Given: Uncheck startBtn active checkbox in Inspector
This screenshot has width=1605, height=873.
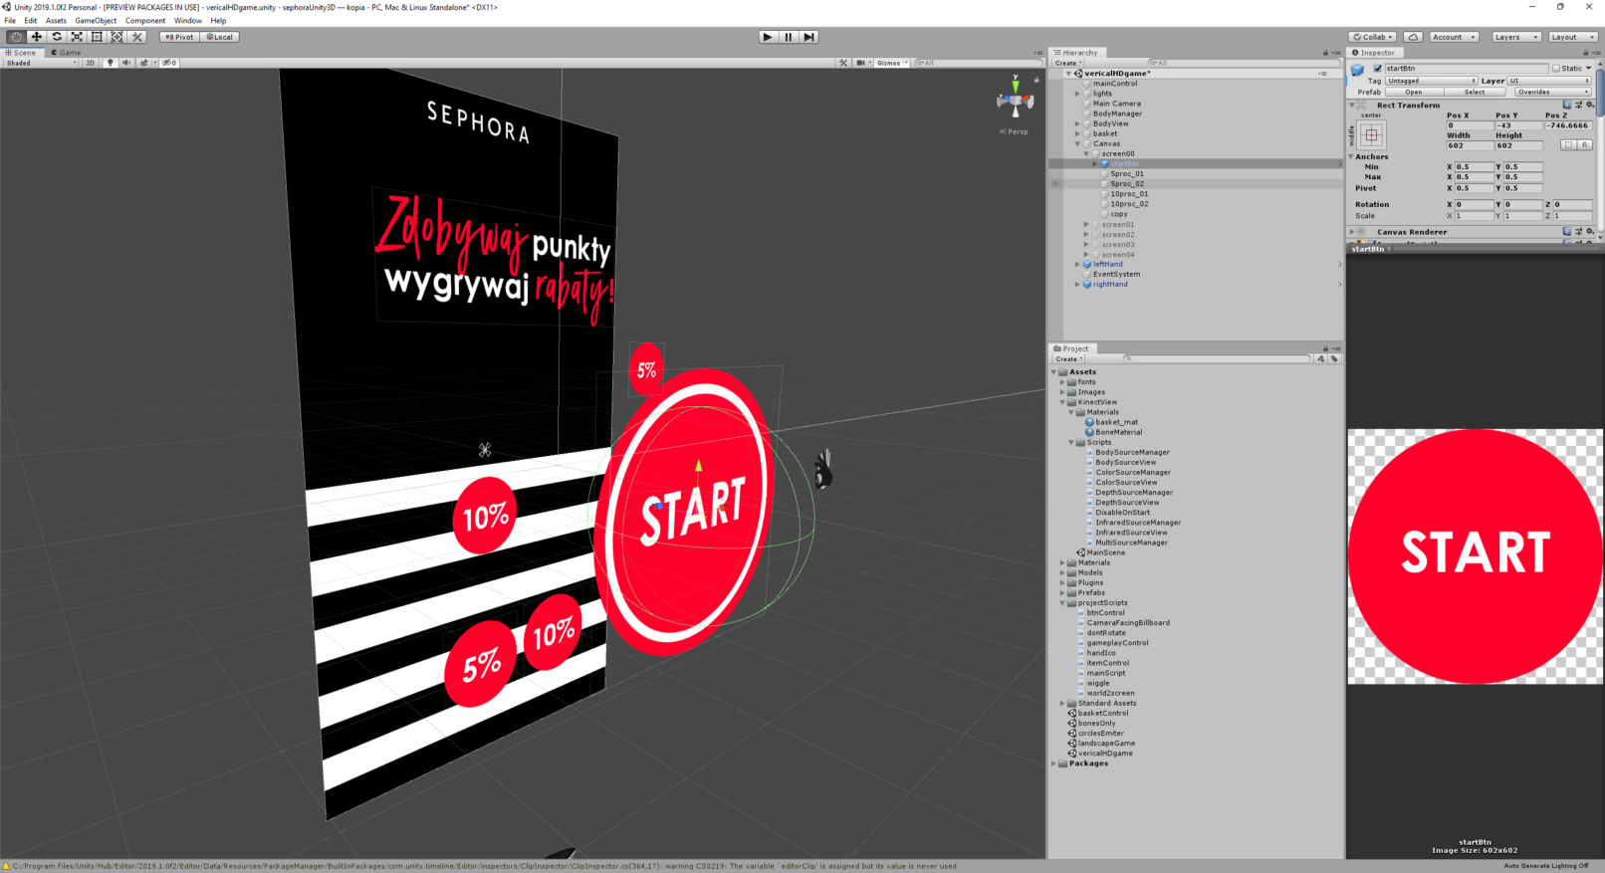Looking at the screenshot, I should point(1378,69).
